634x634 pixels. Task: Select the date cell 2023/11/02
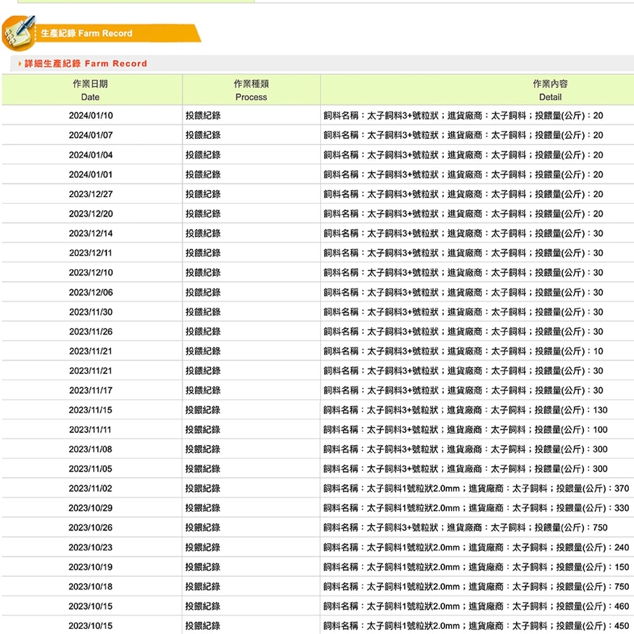click(x=91, y=488)
